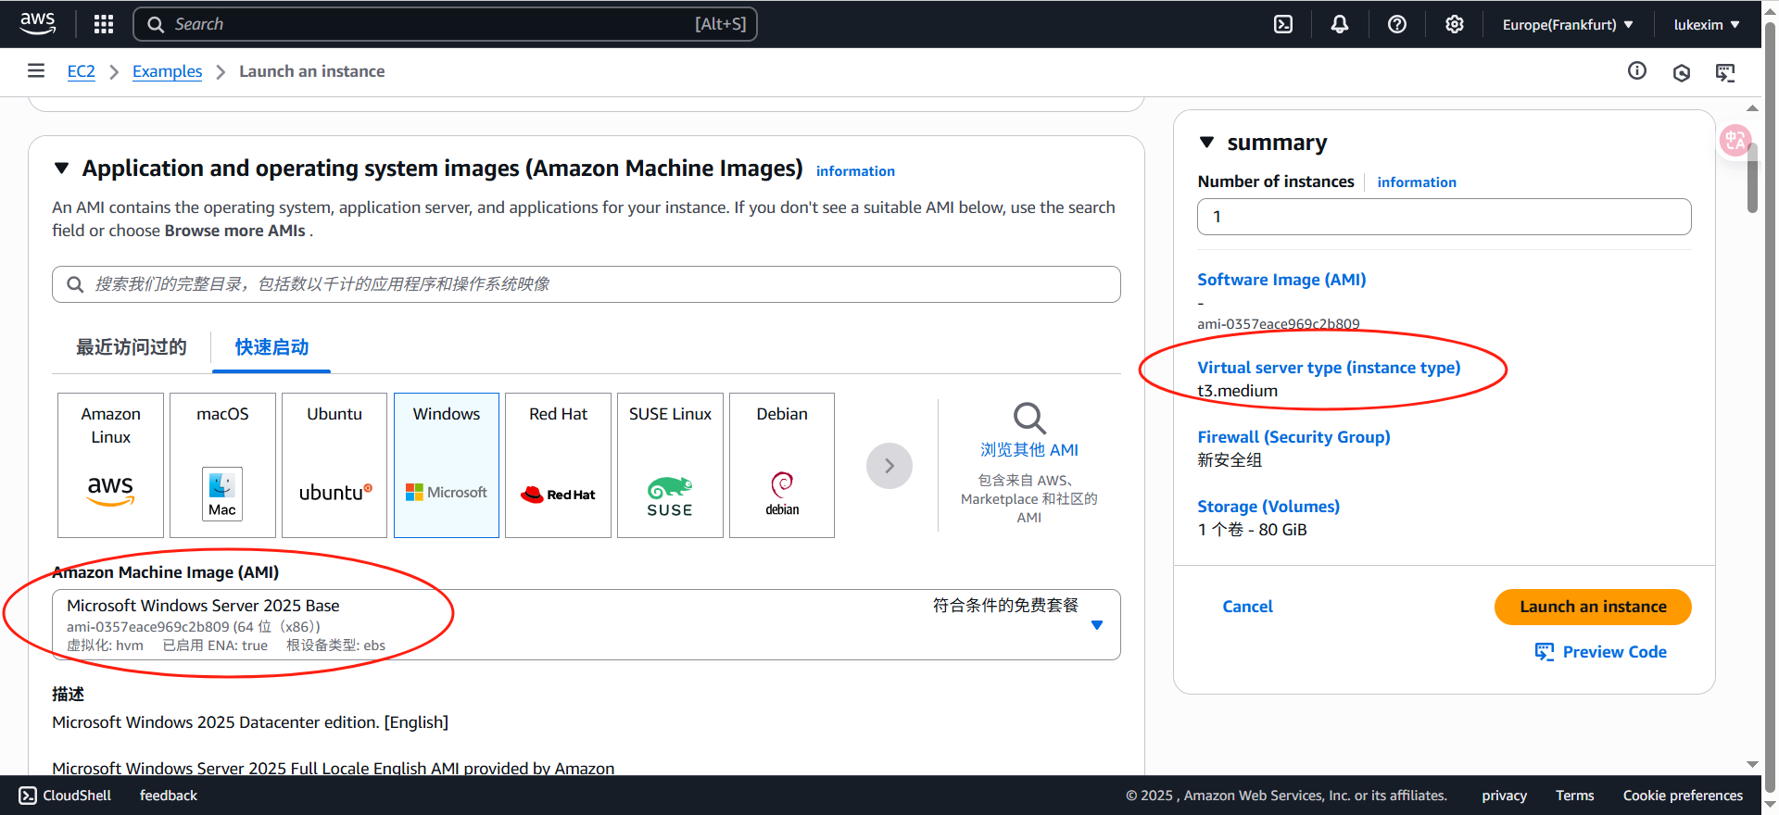Open the settings gear icon
The height and width of the screenshot is (815, 1779).
1455,24
